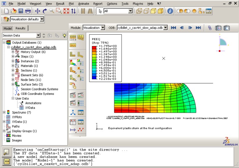The image size is (239, 168).
Task: Toggle shaded render style
Action: click(x=153, y=11)
